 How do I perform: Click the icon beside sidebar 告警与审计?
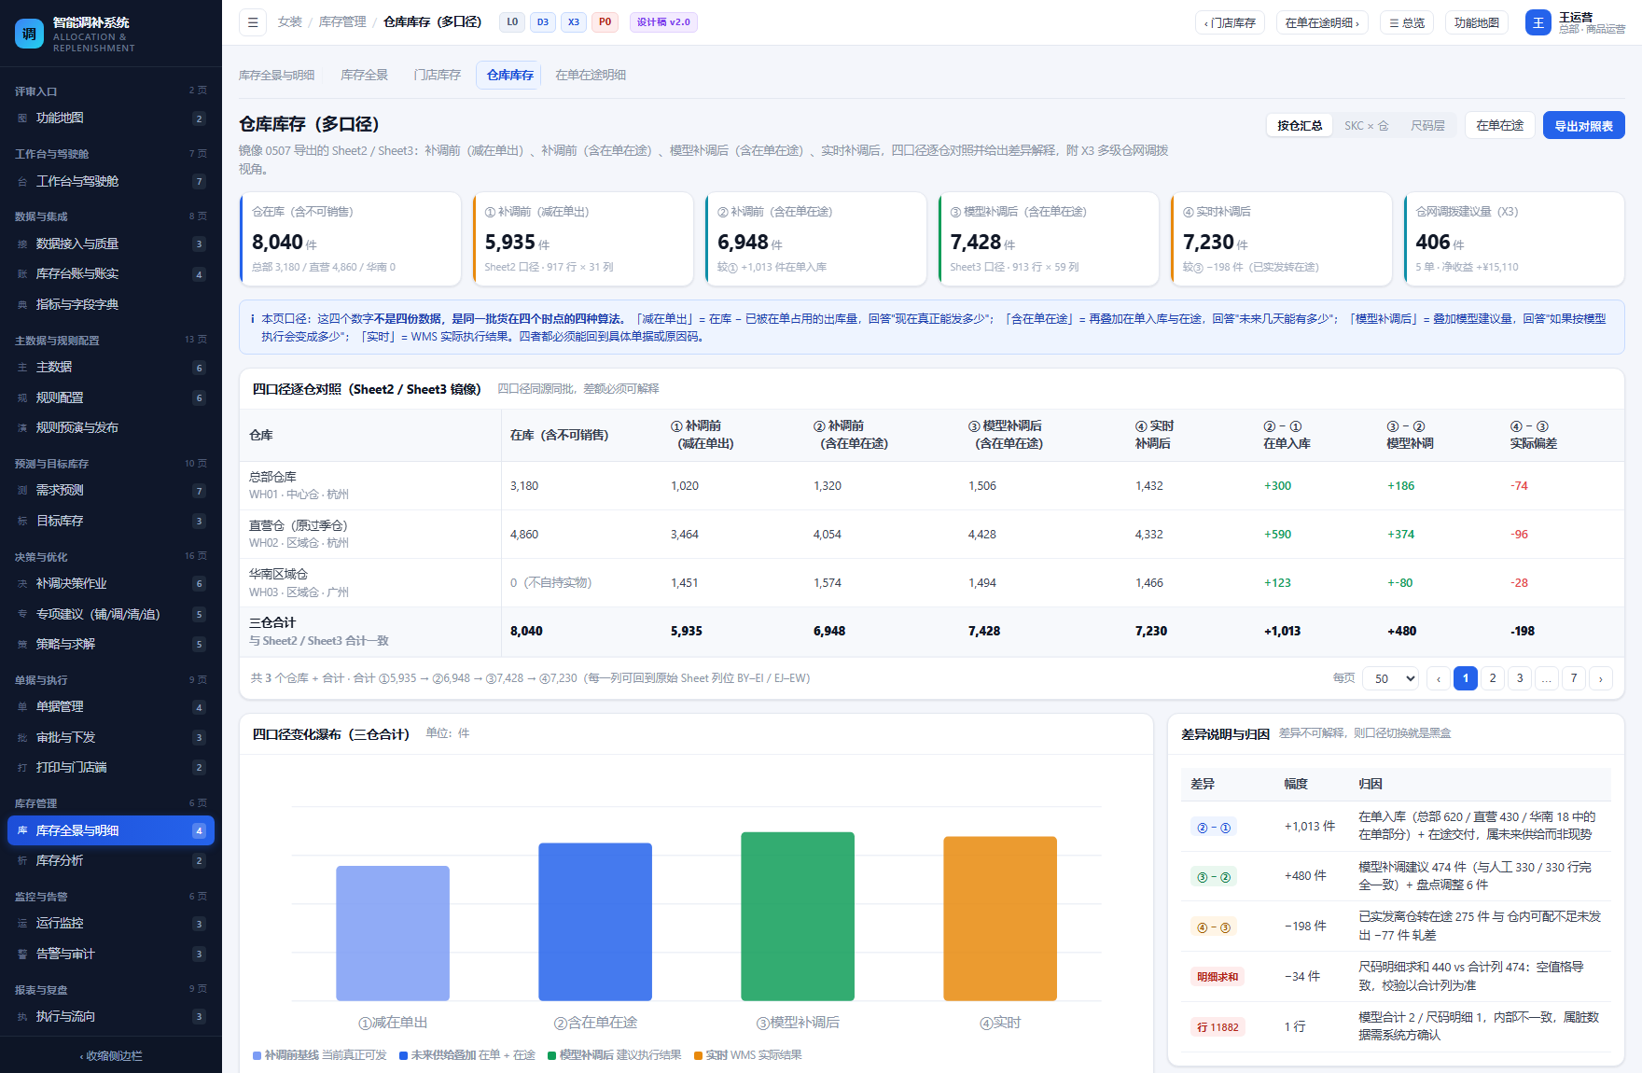pos(22,955)
